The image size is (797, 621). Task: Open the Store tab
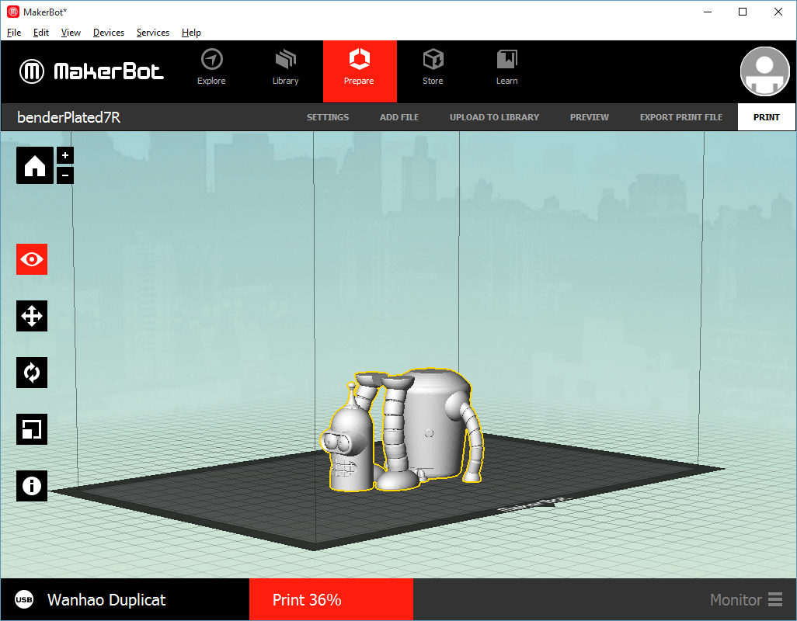click(x=433, y=67)
